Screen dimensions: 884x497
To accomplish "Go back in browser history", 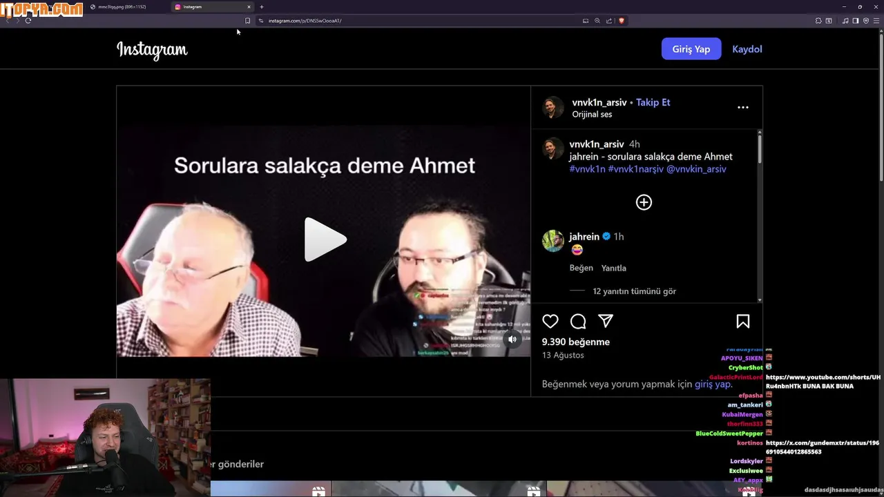I will (x=8, y=21).
